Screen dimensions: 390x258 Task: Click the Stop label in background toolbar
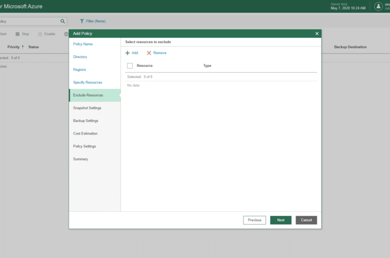[x=25, y=34]
